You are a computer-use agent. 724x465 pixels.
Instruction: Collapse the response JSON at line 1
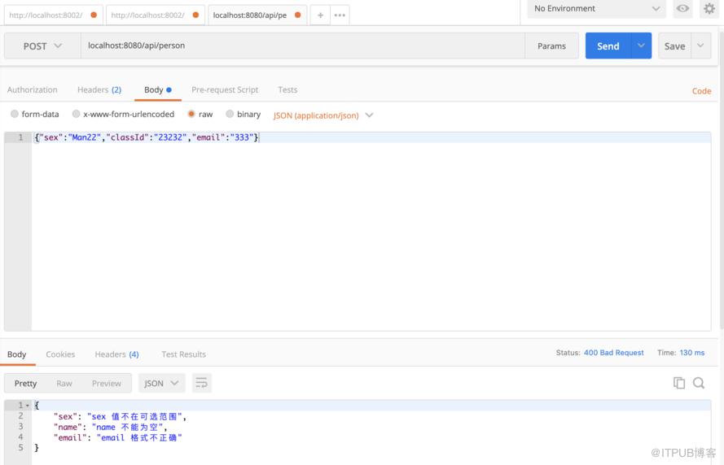click(28, 406)
